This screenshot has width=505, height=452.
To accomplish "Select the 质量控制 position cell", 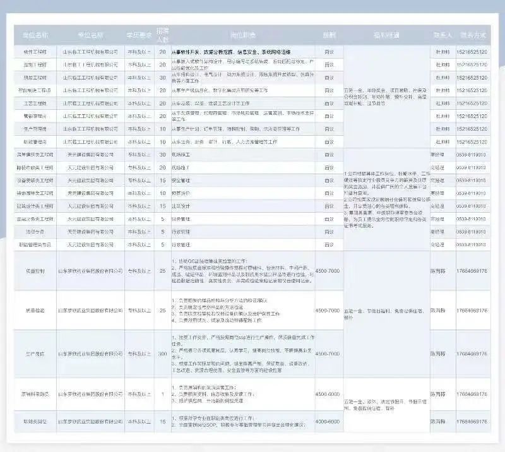I will [35, 271].
